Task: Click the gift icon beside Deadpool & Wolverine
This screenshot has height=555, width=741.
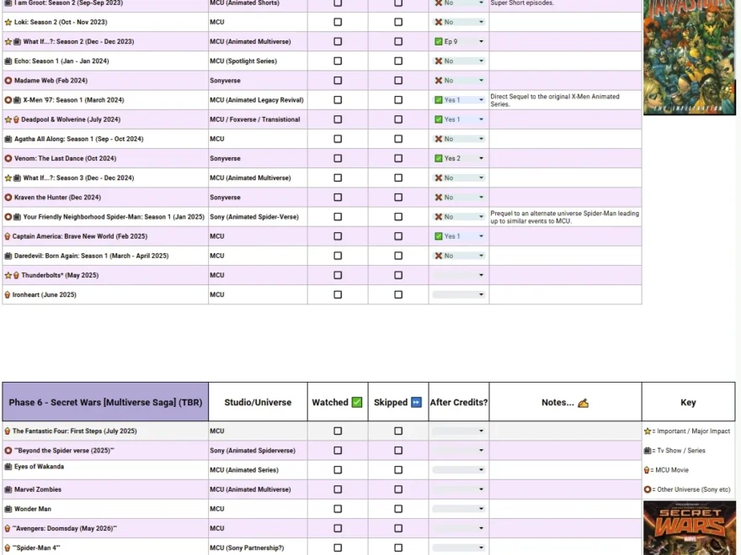Action: 16,119
